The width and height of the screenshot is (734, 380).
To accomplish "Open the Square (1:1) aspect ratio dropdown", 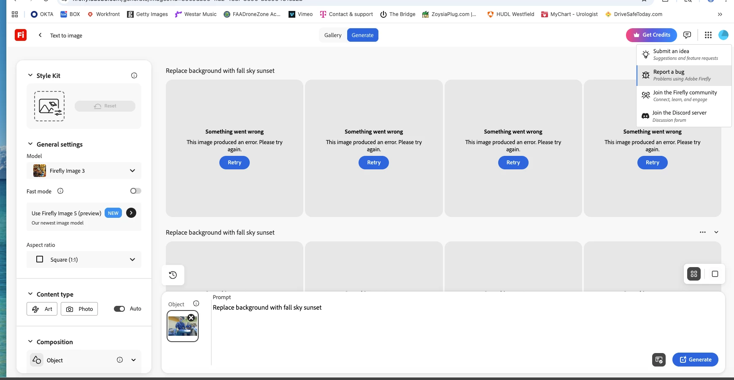I will click(84, 260).
